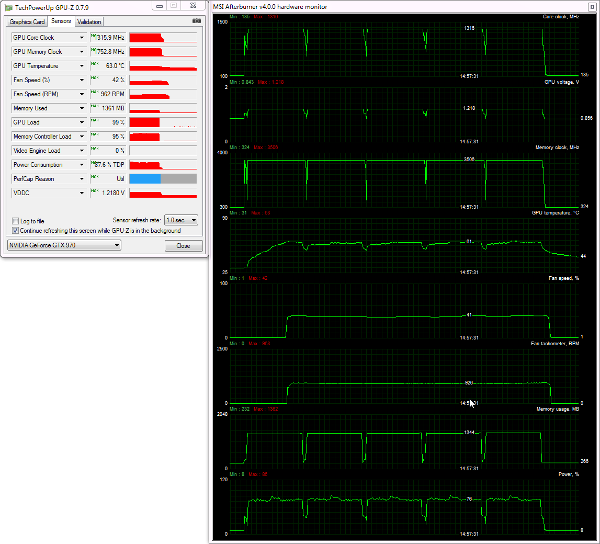Expand the Memory Used sensor dropdown
600x544 pixels.
click(x=82, y=108)
